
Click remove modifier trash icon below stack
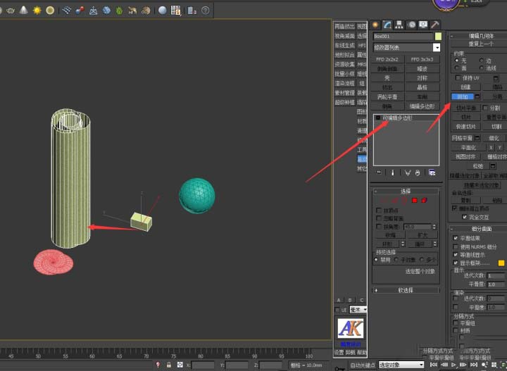(x=418, y=172)
